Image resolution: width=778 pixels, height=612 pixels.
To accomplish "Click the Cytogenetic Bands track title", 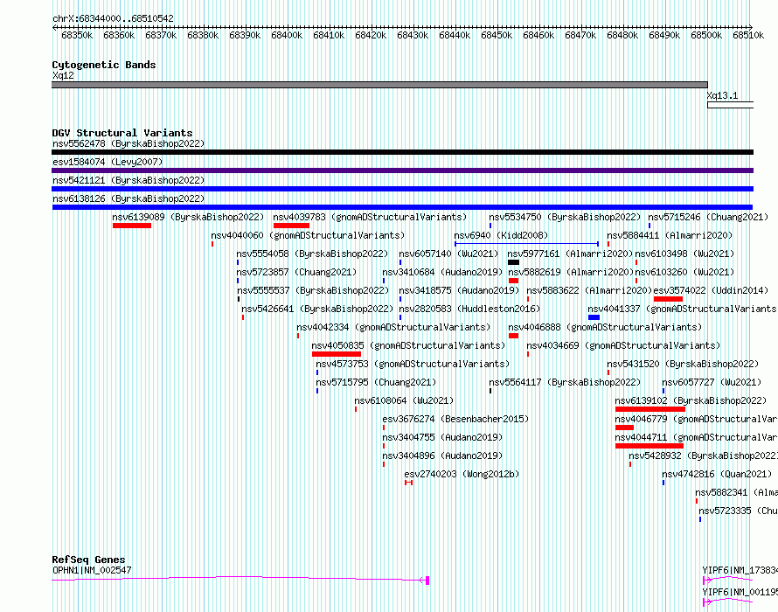I will coord(104,65).
